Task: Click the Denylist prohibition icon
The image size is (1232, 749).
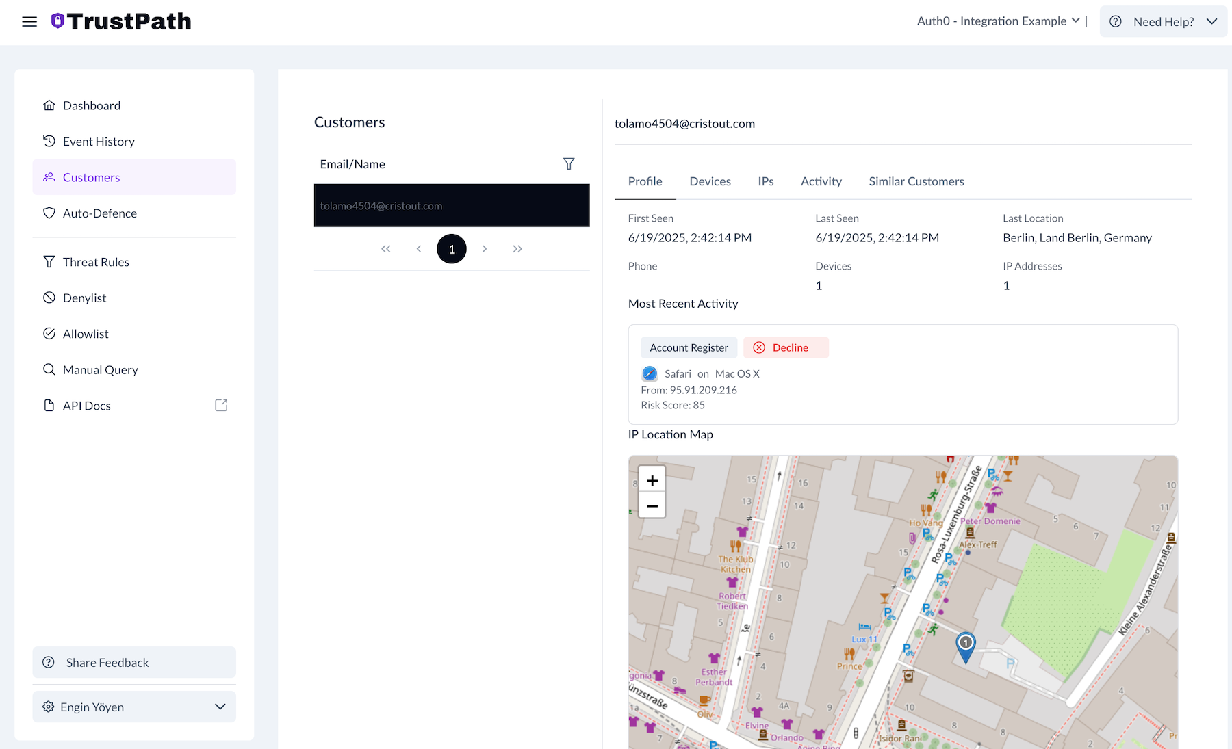Action: 49,298
